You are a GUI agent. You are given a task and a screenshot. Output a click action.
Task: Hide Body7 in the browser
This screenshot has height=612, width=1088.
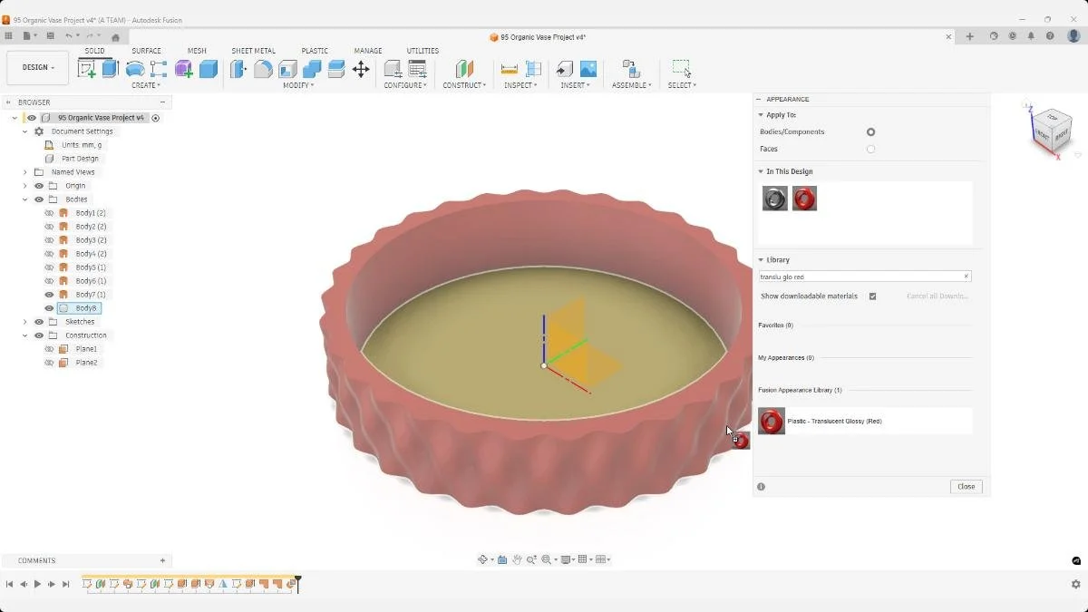[x=50, y=294]
